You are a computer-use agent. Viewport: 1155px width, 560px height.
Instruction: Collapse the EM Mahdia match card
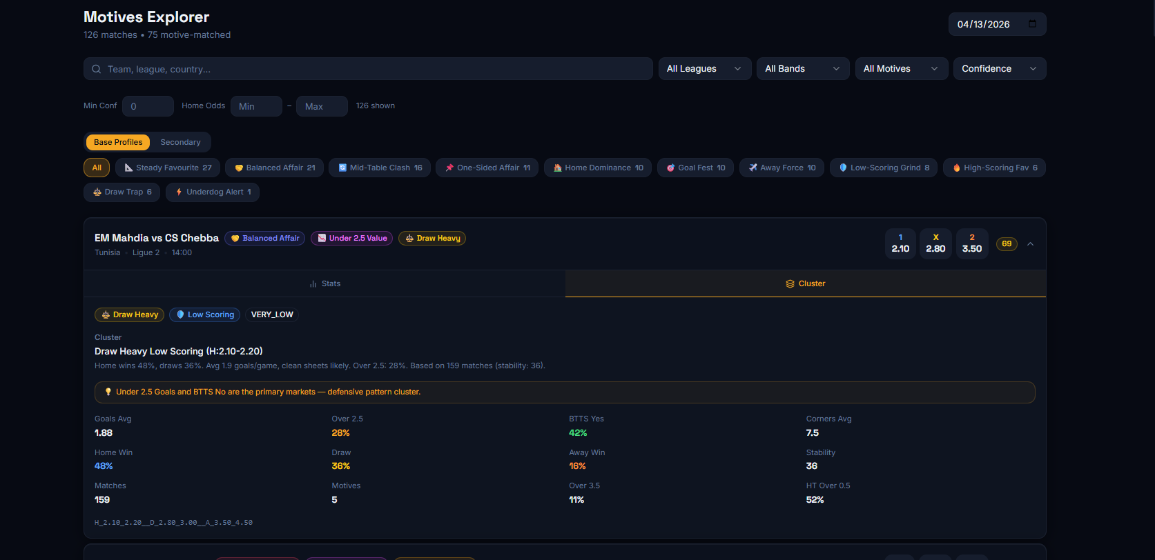click(x=1030, y=244)
